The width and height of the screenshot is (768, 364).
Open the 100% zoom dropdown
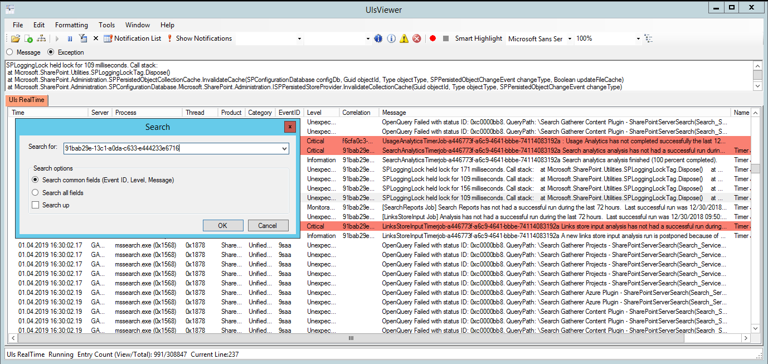639,38
